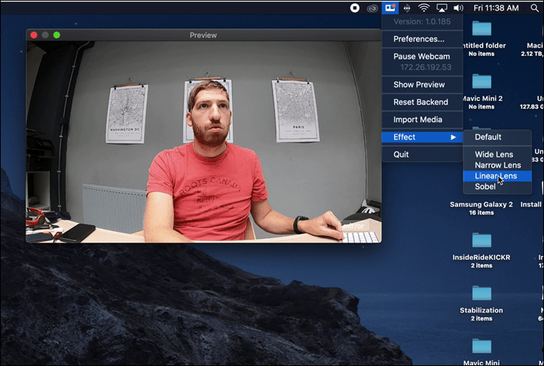
Task: Select Reset Backend menu item
Action: click(x=422, y=102)
